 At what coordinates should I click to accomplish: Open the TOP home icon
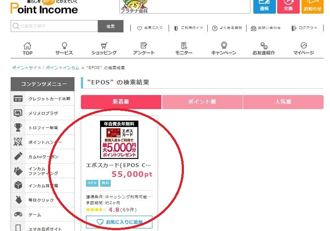tap(27, 46)
